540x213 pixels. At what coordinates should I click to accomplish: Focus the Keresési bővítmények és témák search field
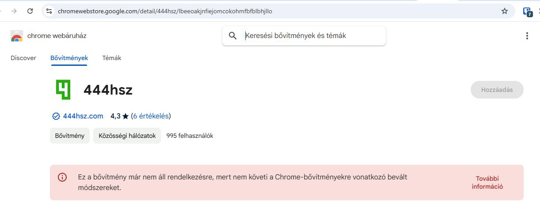click(309, 36)
